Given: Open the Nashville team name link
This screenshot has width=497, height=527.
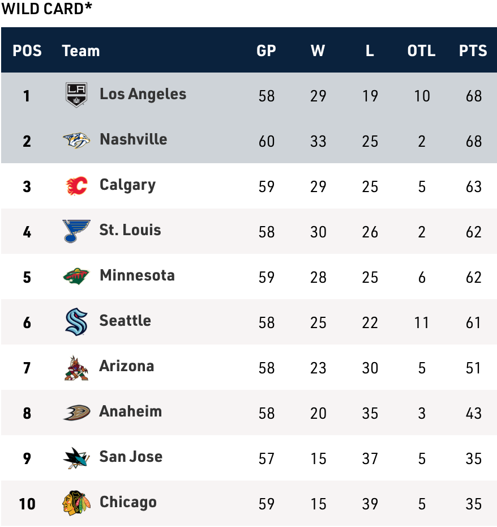Looking at the screenshot, I should (133, 139).
